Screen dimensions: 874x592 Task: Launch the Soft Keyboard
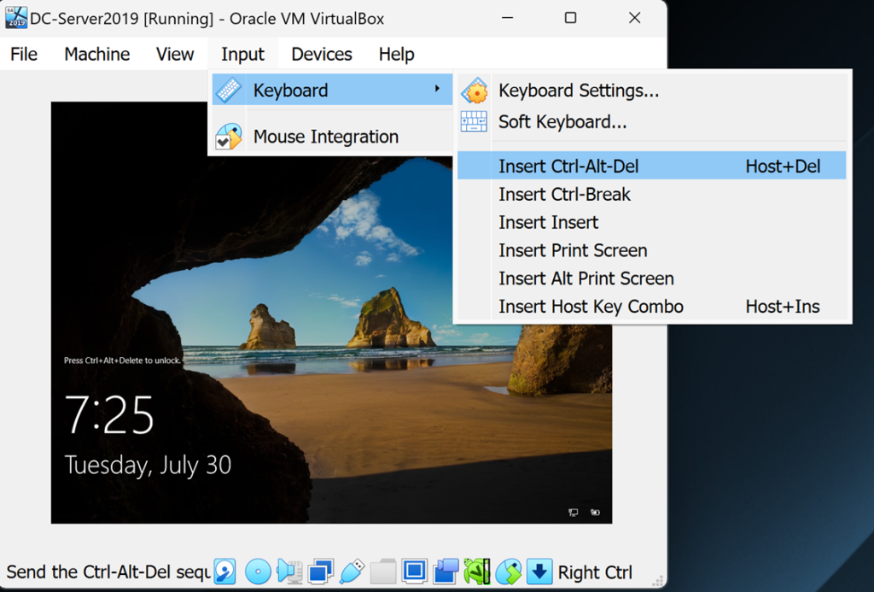(562, 122)
